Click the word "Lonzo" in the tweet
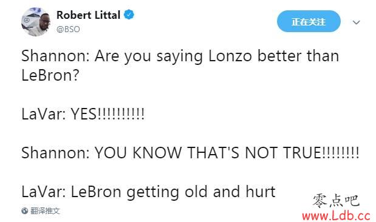The image size is (376, 222). tap(230, 56)
